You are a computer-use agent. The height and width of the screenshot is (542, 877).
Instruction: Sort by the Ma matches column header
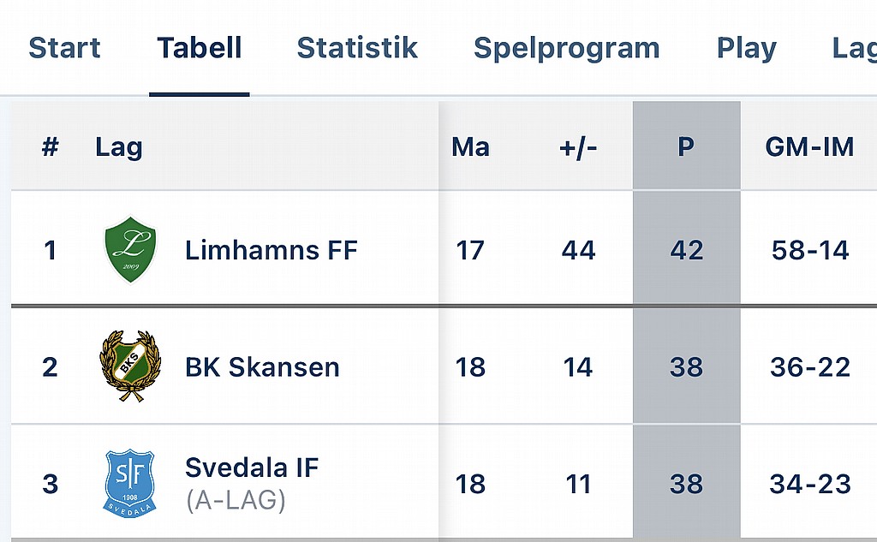tap(470, 147)
